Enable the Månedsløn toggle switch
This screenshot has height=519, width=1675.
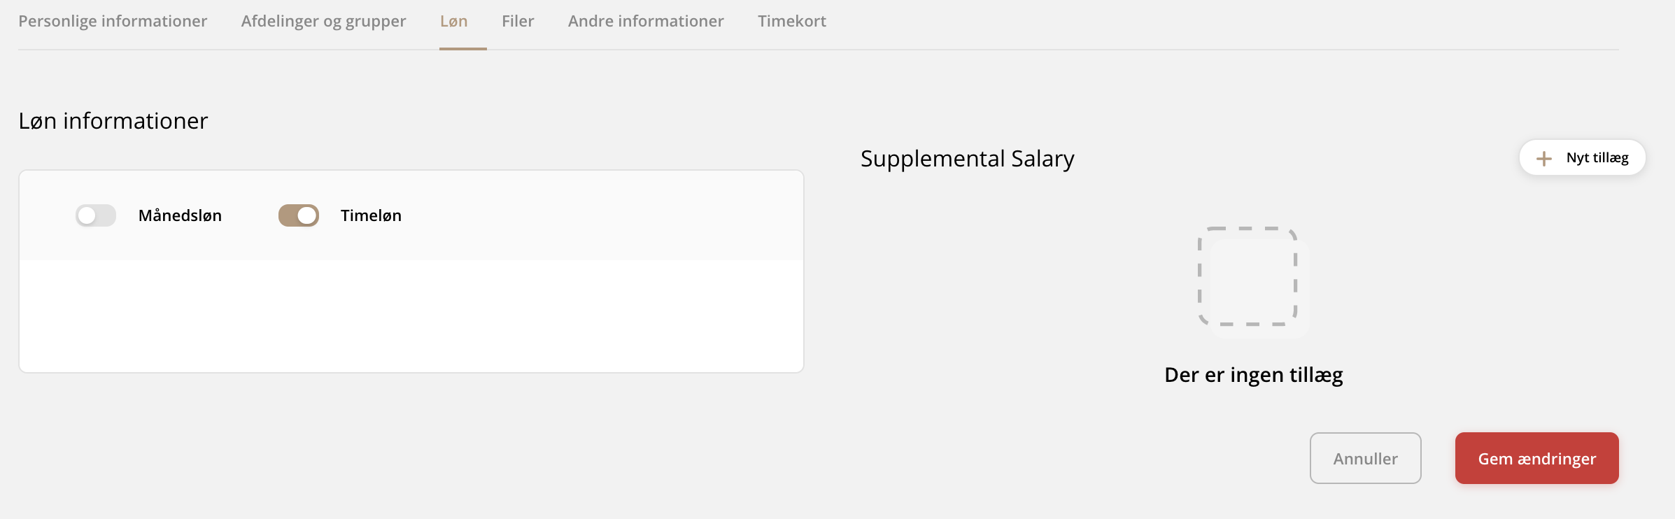(96, 215)
